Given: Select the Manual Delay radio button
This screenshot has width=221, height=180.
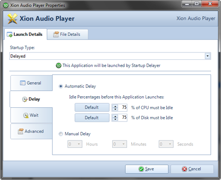Looking at the screenshot, I should tap(61, 134).
